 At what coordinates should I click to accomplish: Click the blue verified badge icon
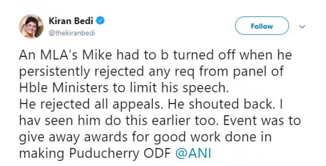point(100,21)
